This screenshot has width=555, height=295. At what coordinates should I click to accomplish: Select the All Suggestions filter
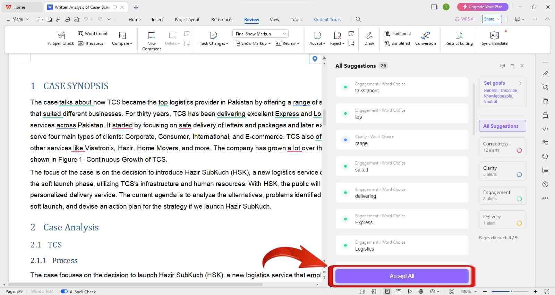[502, 126]
